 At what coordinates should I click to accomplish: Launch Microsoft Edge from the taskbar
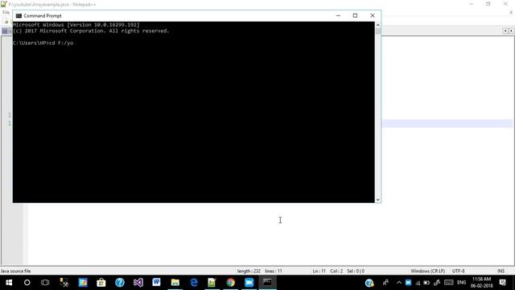[x=194, y=283]
